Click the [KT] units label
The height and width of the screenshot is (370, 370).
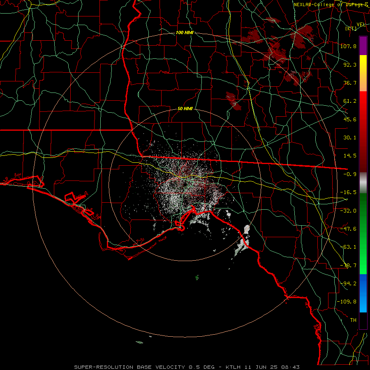click(351, 28)
